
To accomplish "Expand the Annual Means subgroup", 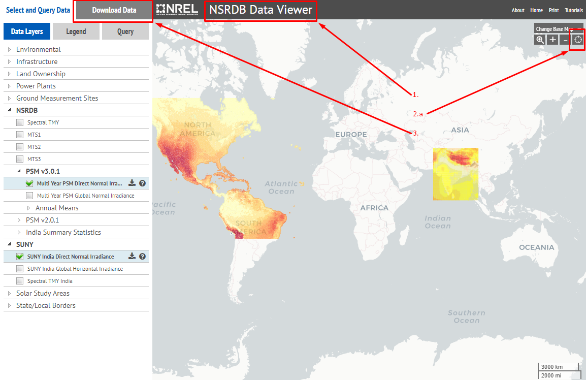I will click(x=29, y=208).
